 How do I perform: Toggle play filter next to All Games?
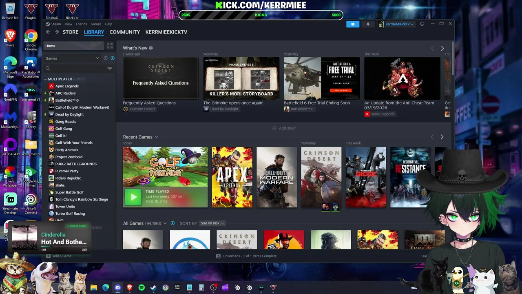coord(173,223)
